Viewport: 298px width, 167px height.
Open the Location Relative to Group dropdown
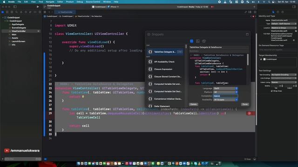(x=284, y=28)
